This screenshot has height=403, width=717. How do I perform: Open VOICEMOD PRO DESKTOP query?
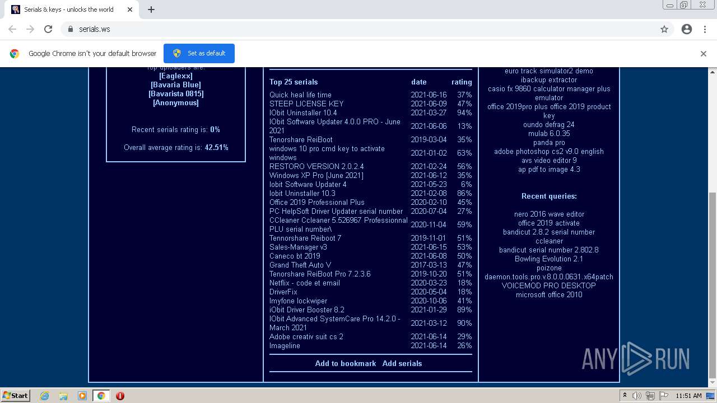(549, 285)
